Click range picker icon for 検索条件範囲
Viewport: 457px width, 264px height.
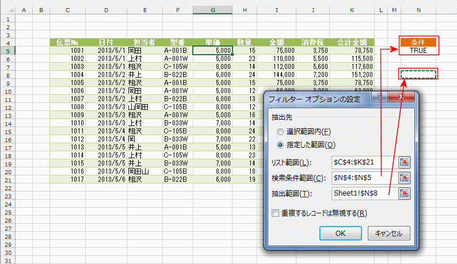405,178
